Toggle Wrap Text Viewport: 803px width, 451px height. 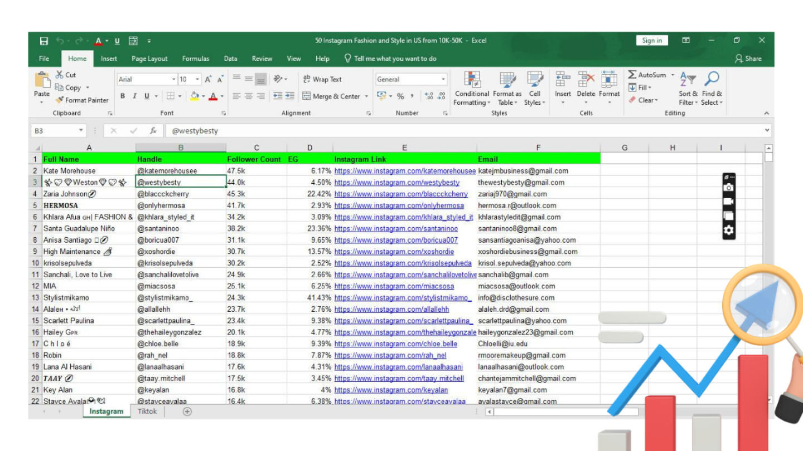pyautogui.click(x=322, y=80)
